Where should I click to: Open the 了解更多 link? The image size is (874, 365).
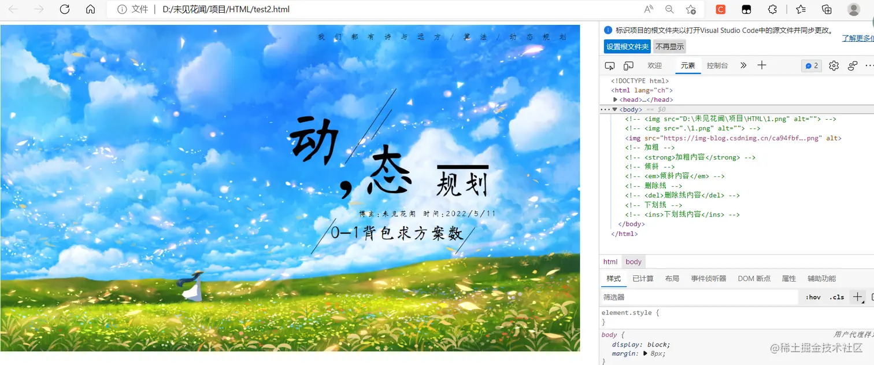(x=858, y=38)
